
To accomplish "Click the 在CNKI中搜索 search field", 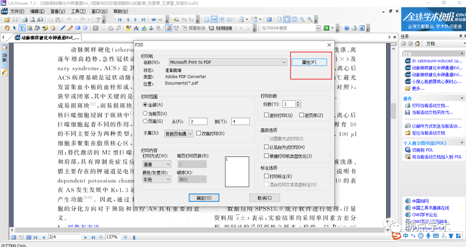I will coord(288,28).
